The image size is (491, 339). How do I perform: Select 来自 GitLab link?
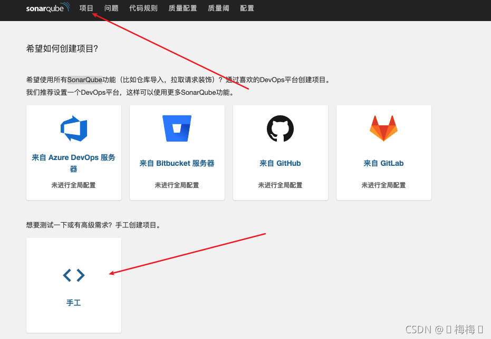383,163
